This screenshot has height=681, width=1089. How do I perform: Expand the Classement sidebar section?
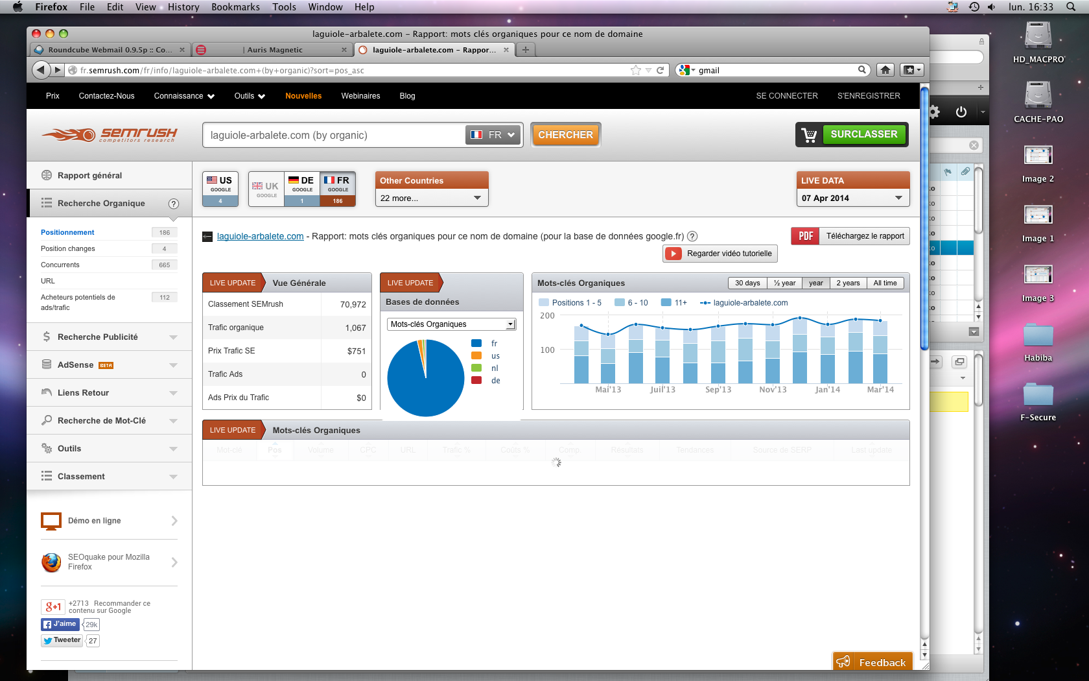[109, 477]
